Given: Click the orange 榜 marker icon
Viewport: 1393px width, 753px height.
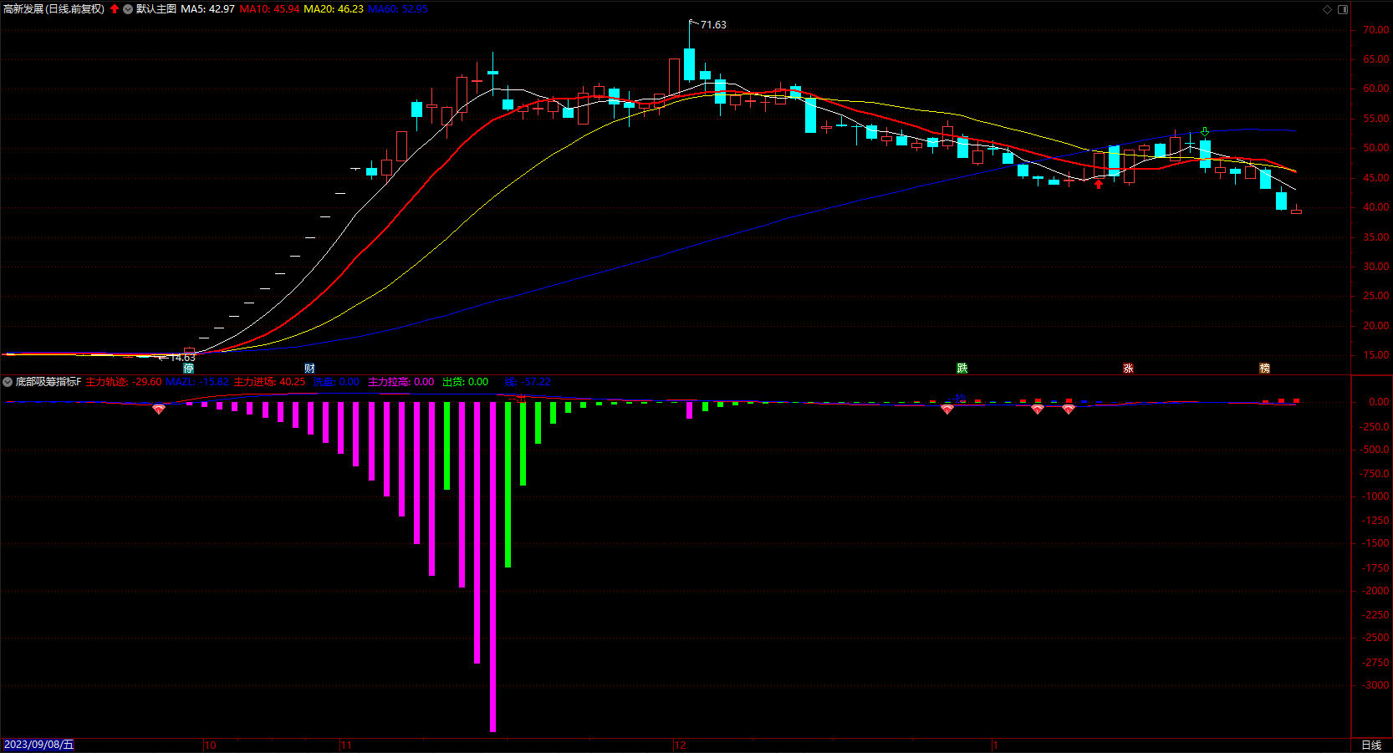Looking at the screenshot, I should (1264, 369).
